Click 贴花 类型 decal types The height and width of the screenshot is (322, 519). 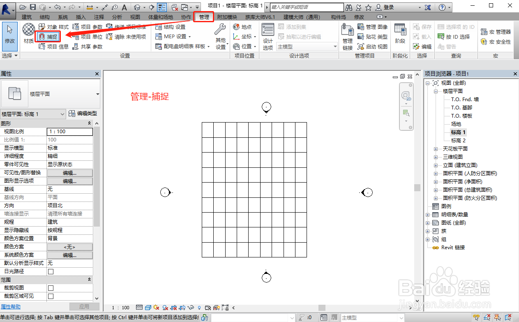(372, 37)
